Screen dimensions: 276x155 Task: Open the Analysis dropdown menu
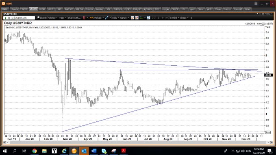[96, 18]
